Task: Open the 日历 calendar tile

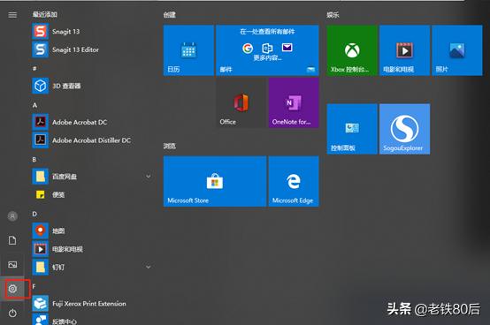Action: (188, 50)
